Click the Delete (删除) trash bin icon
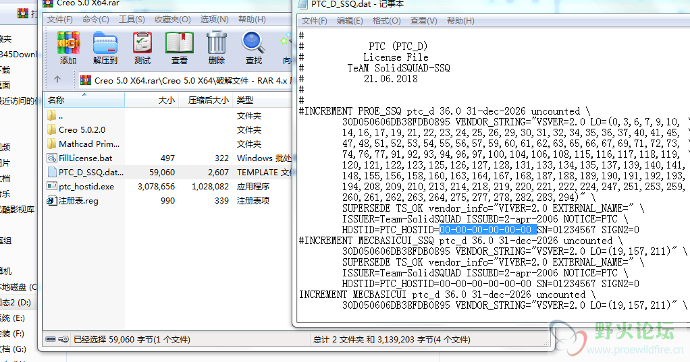 click(217, 42)
